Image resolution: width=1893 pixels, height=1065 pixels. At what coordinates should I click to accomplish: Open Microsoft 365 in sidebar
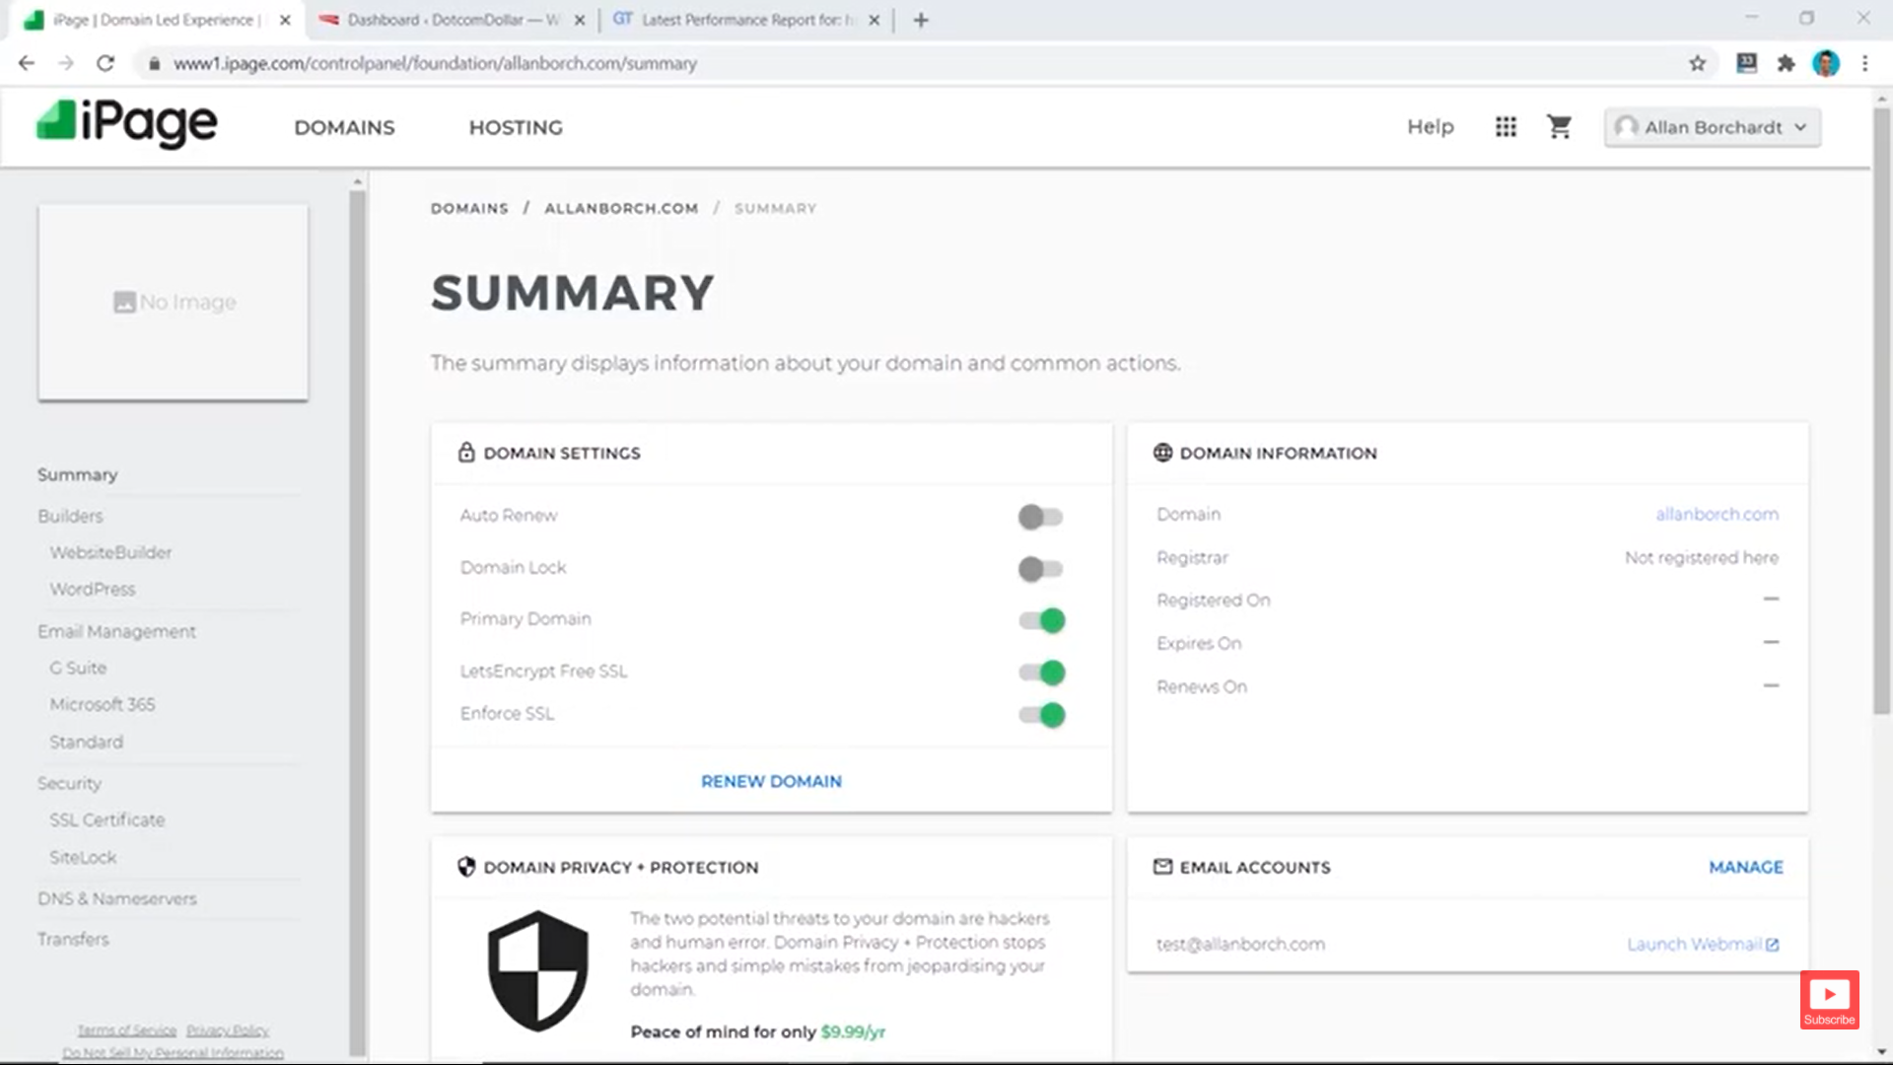click(103, 704)
